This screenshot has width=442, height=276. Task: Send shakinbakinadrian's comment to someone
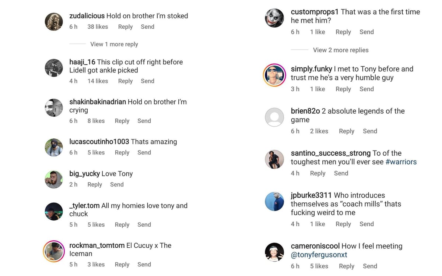point(144,121)
